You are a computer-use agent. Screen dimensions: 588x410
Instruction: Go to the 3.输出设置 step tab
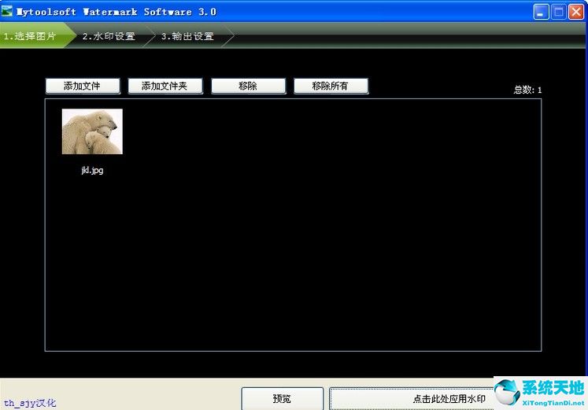click(187, 36)
